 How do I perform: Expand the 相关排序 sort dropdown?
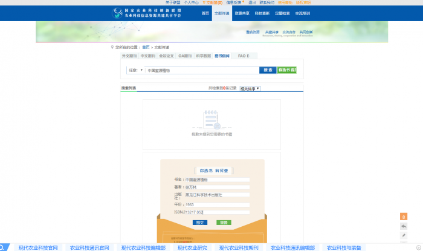[250, 88]
